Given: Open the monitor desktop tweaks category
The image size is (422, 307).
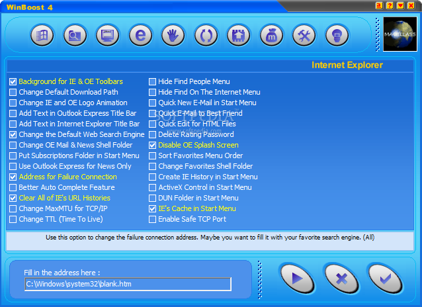Looking at the screenshot, I should 108,35.
